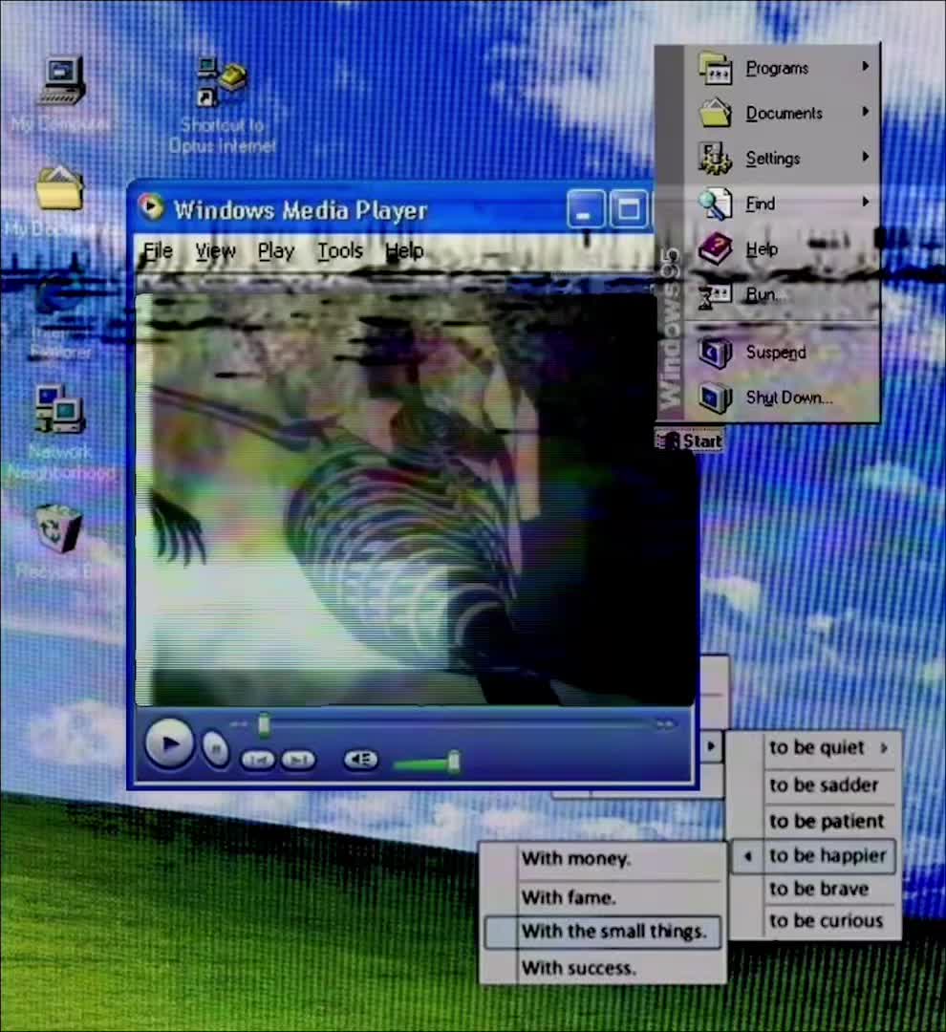Expand the Documents submenu arrow
The image size is (946, 1032).
(866, 112)
